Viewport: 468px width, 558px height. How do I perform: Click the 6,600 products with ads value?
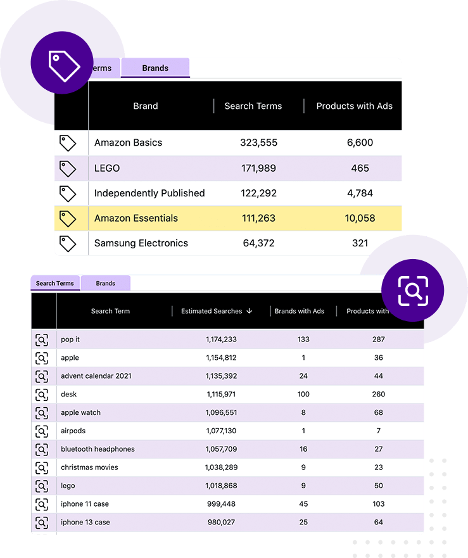[x=360, y=143]
